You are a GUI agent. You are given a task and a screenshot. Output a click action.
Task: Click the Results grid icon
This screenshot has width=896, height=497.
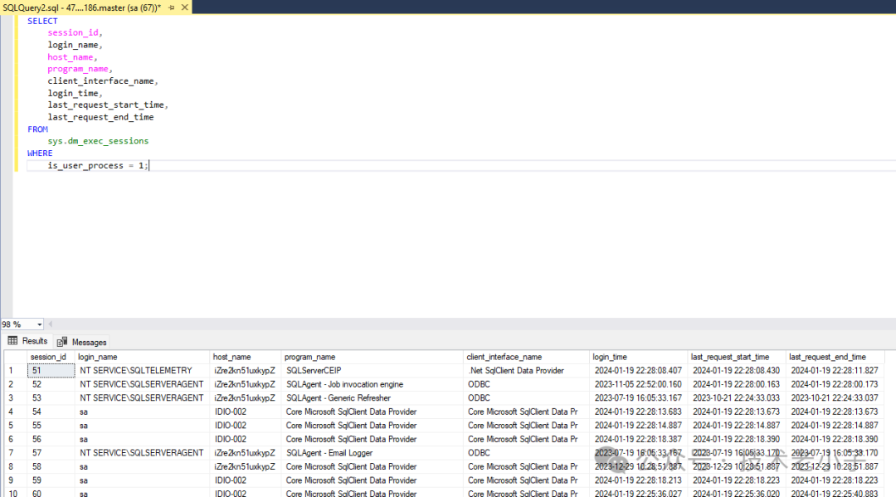[12, 341]
